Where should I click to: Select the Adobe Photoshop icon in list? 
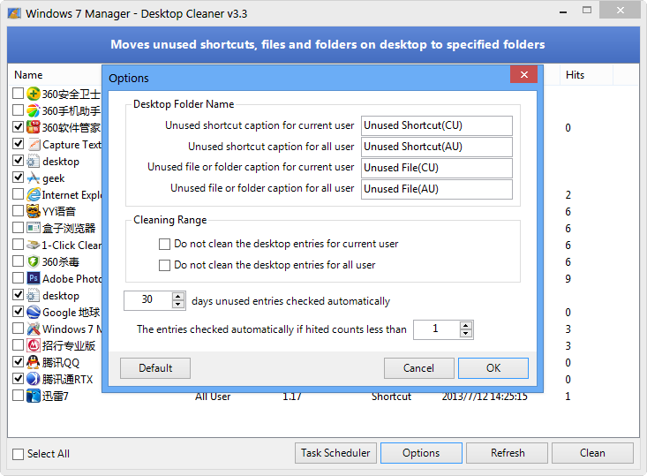pos(34,278)
